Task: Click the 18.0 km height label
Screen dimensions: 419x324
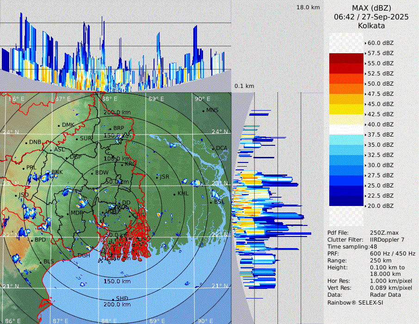Action: click(x=308, y=7)
